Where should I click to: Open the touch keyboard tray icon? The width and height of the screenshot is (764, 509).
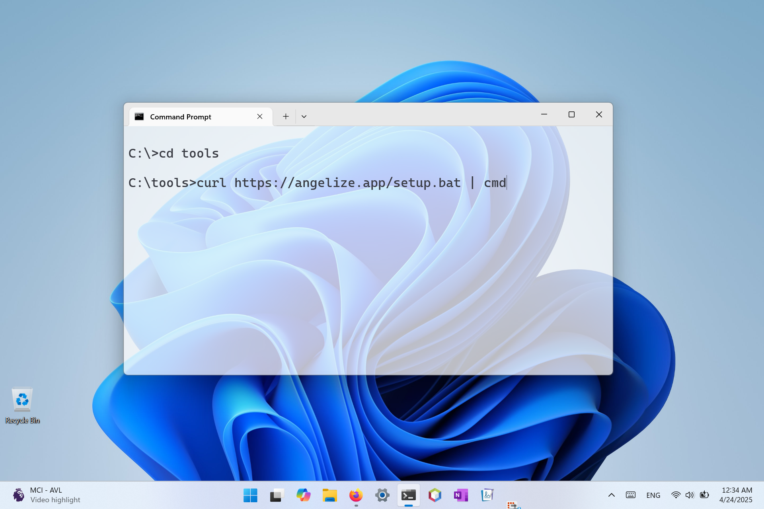click(631, 495)
